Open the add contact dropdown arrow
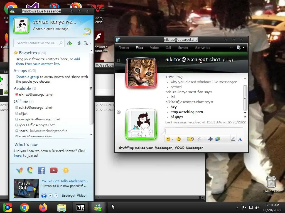Screen dimensions: 285x213 point(74,43)
